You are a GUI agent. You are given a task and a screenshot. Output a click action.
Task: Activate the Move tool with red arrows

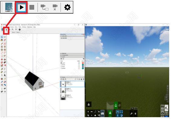(x=2, y=59)
